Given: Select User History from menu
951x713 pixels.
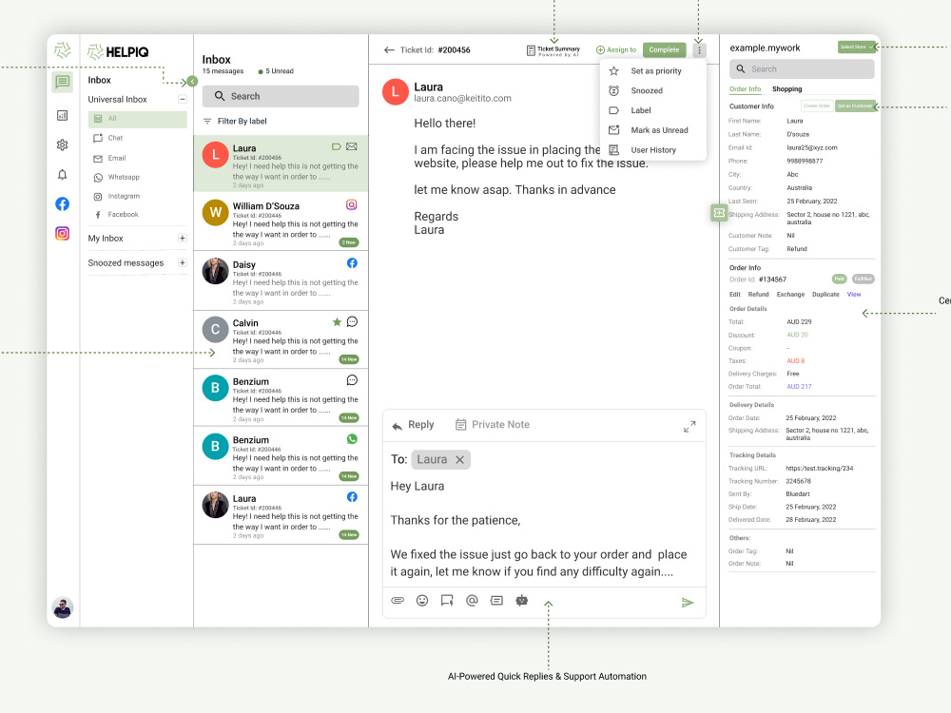Looking at the screenshot, I should [653, 150].
